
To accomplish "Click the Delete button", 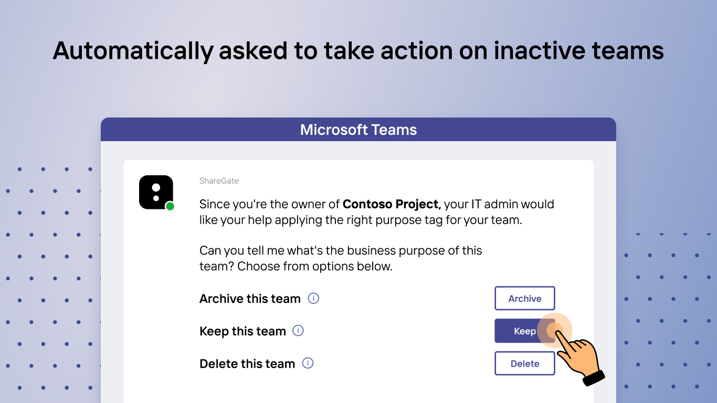I will (524, 364).
